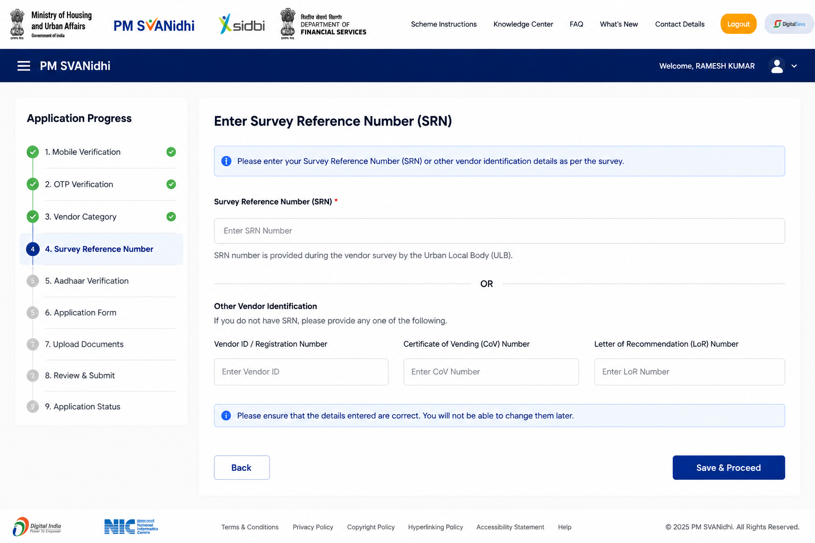The height and width of the screenshot is (543, 815).
Task: Click the Digital India footer logo
Action: coord(37,527)
